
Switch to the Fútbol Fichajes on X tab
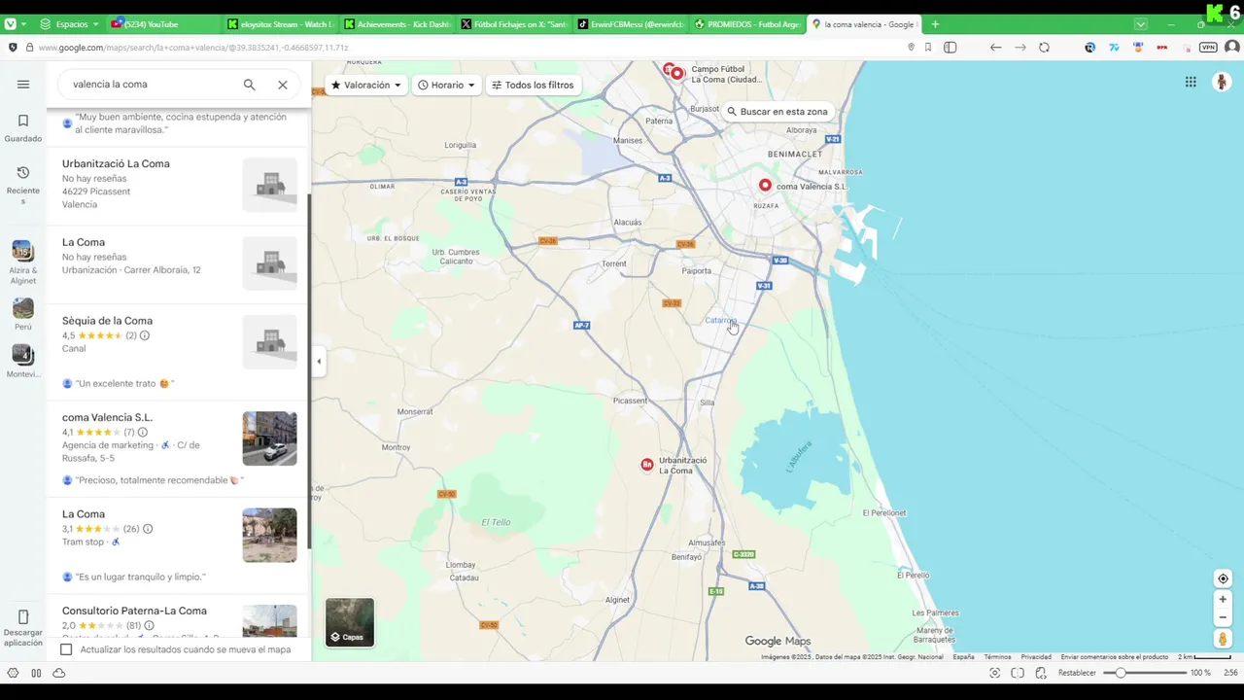pyautogui.click(x=513, y=24)
